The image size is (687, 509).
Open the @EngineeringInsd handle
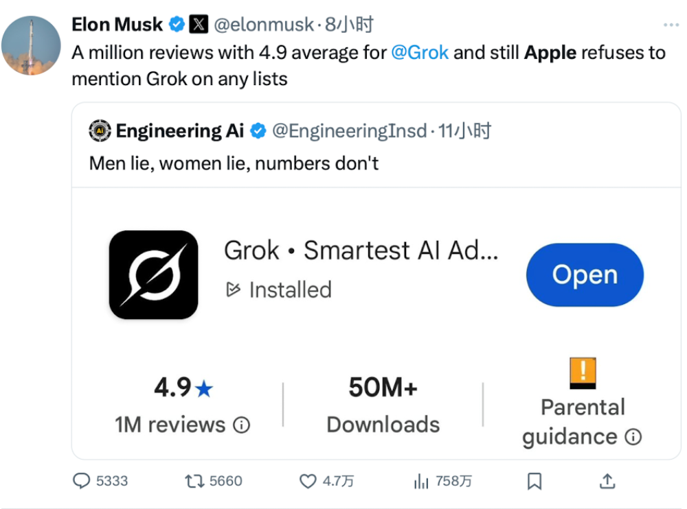(349, 130)
